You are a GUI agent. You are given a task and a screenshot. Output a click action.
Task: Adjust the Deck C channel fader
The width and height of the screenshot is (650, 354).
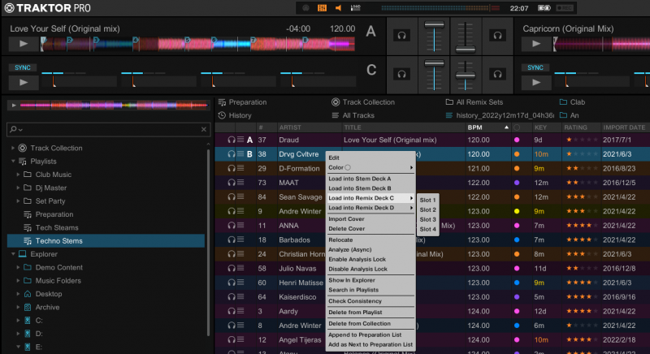pos(434,64)
